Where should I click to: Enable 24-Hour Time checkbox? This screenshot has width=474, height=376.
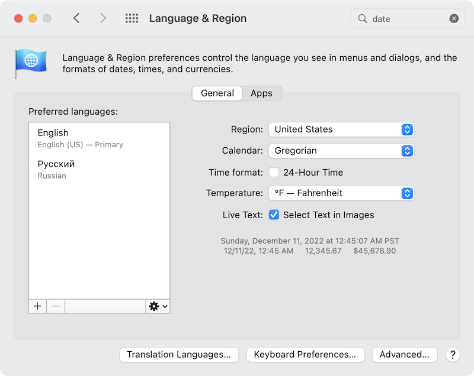tap(274, 173)
